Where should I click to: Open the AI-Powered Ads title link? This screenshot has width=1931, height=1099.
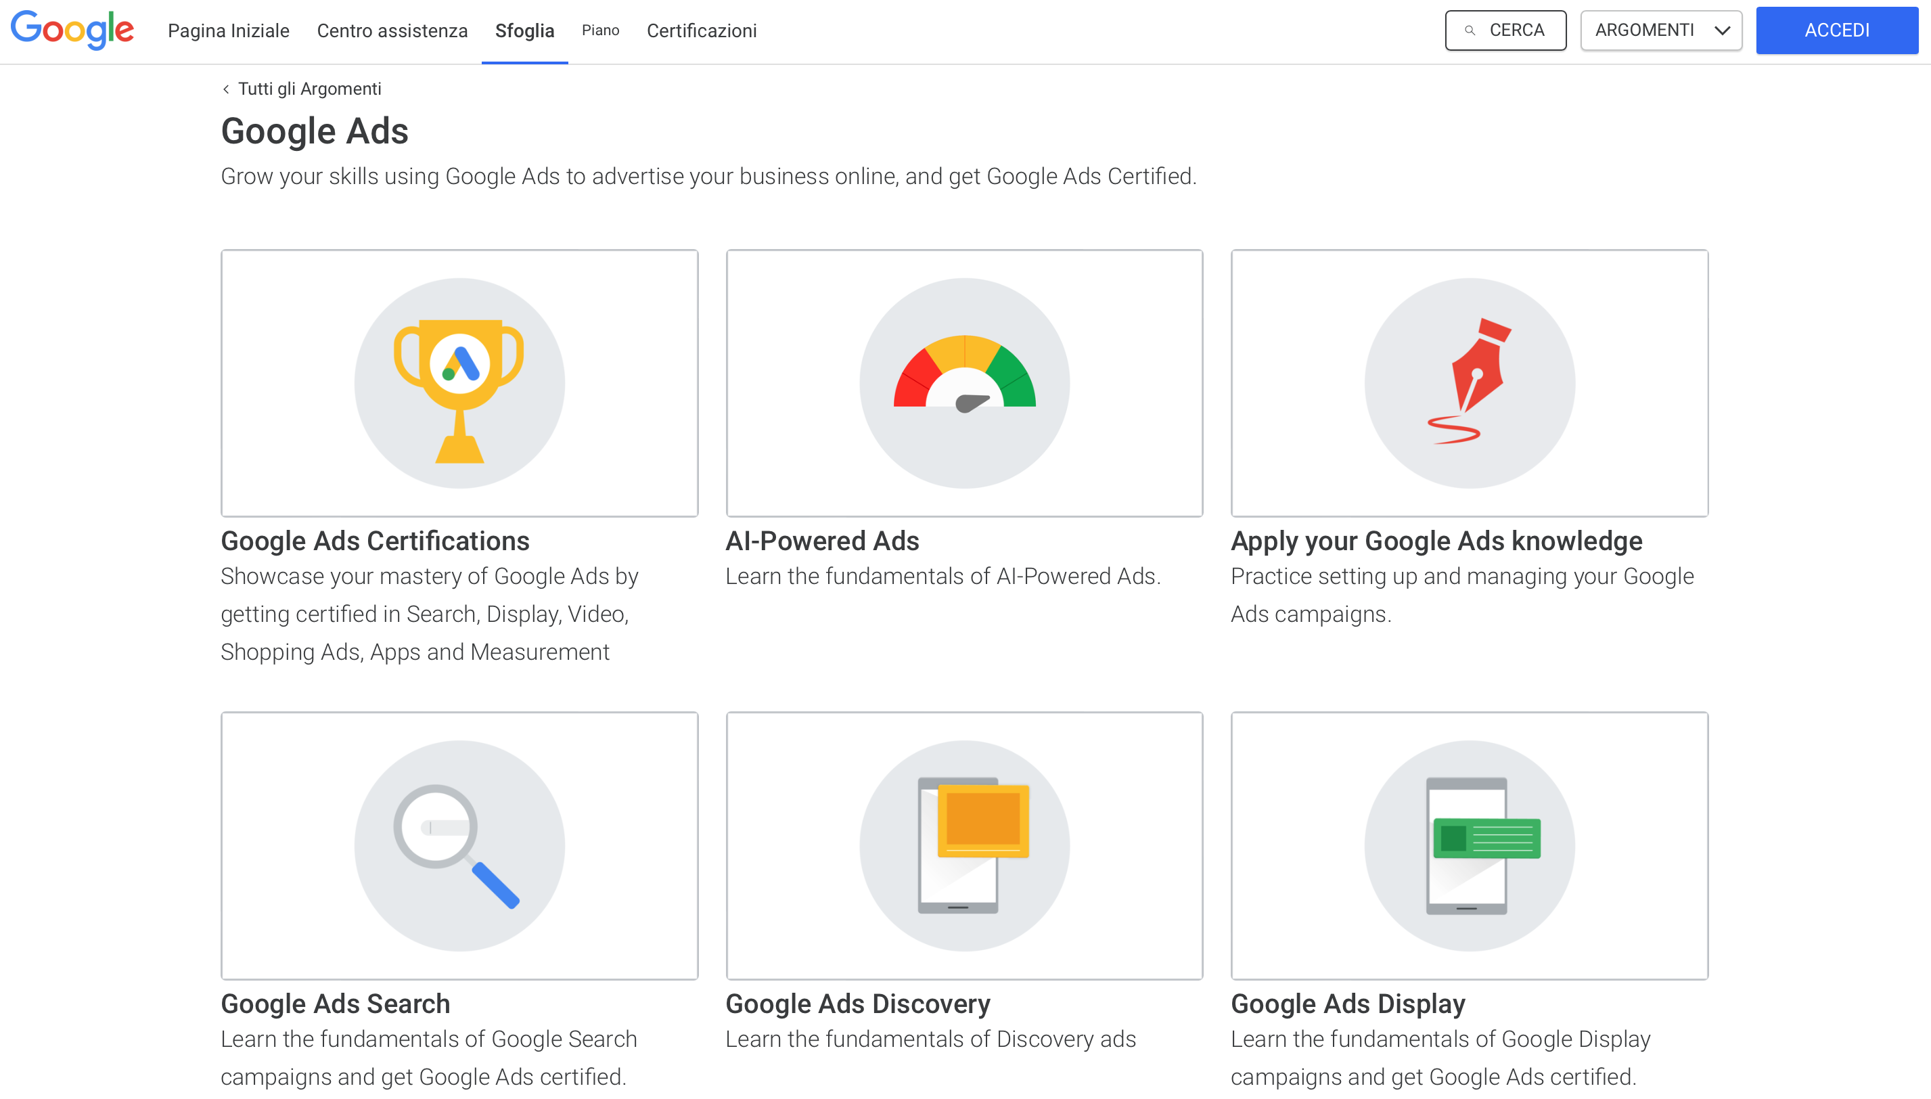[x=822, y=541]
